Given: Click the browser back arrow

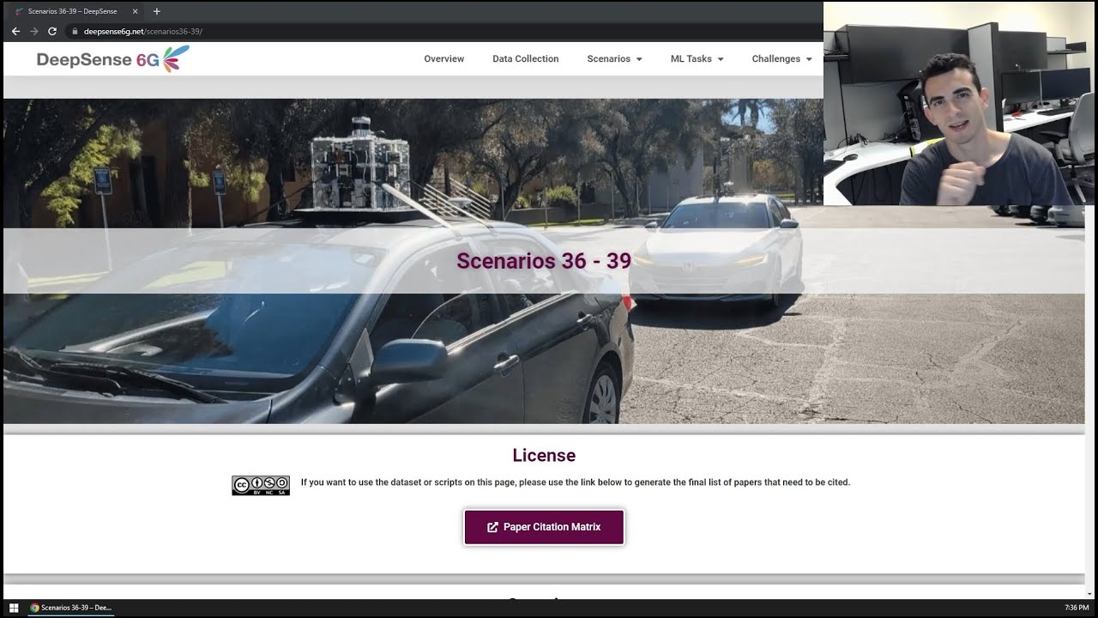Looking at the screenshot, I should (x=15, y=31).
